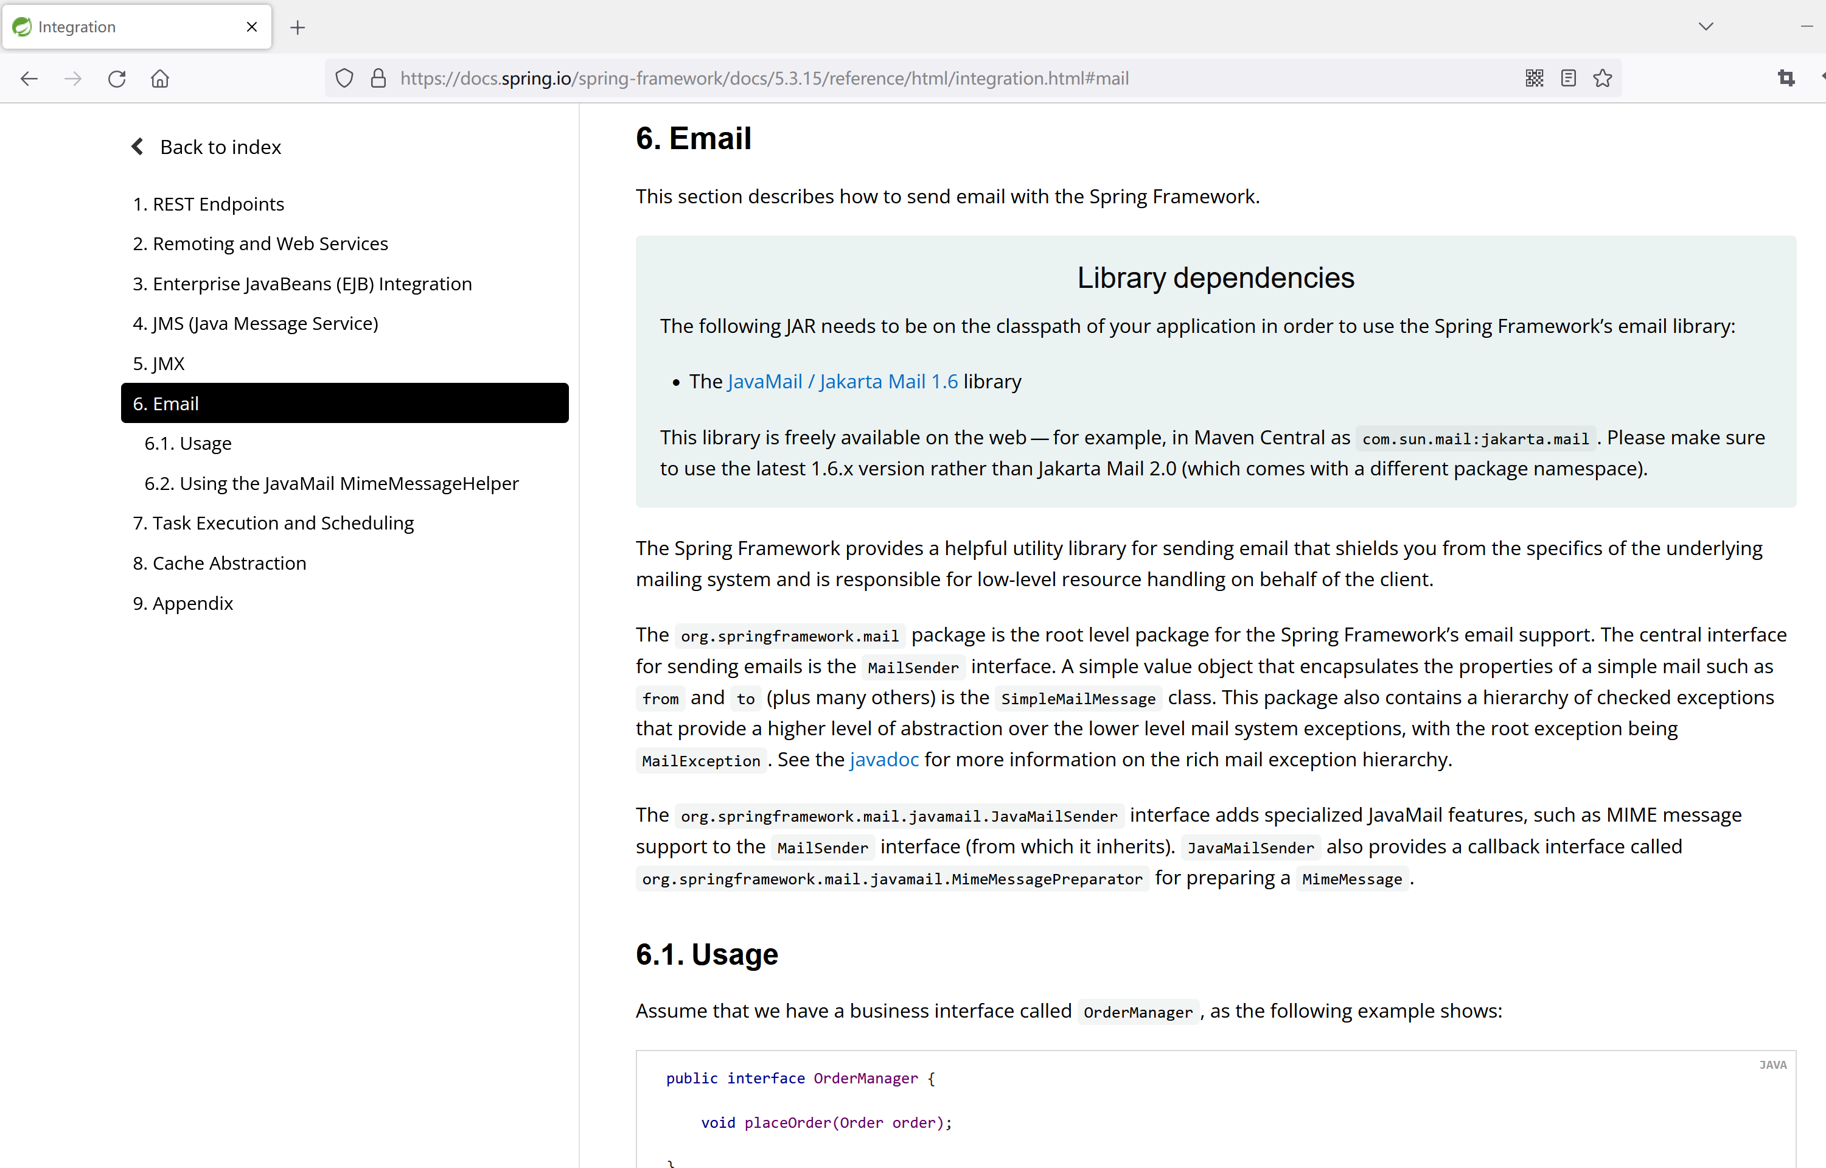Toggle the bookmark star for this page
Image resolution: width=1826 pixels, height=1168 pixels.
click(1602, 78)
